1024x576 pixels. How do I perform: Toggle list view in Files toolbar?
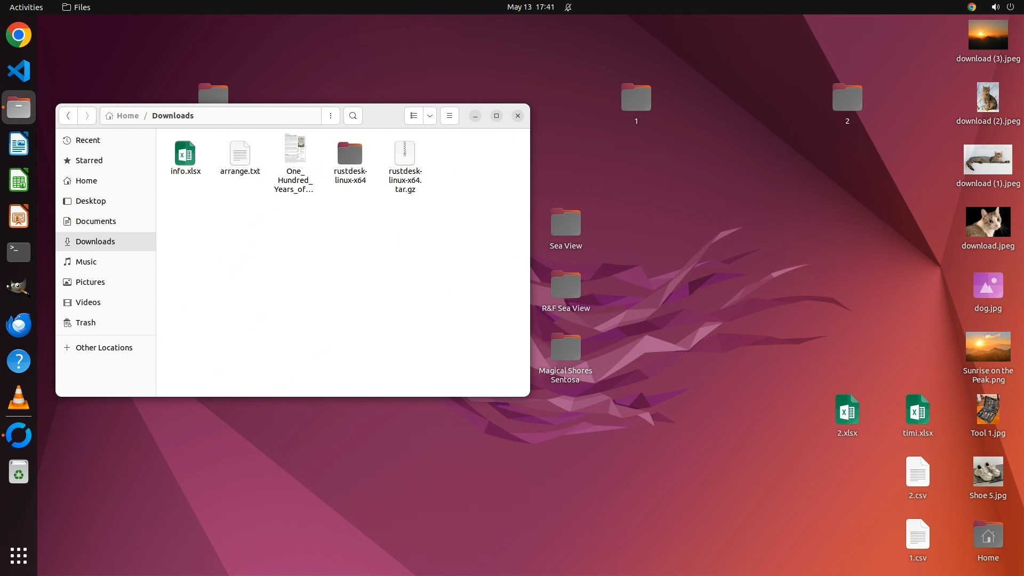point(414,116)
